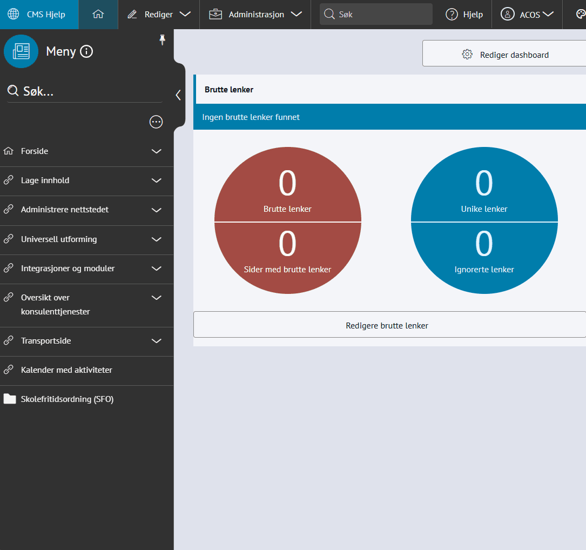586x550 pixels.
Task: Click the Hjelp menu item
Action: (x=464, y=15)
